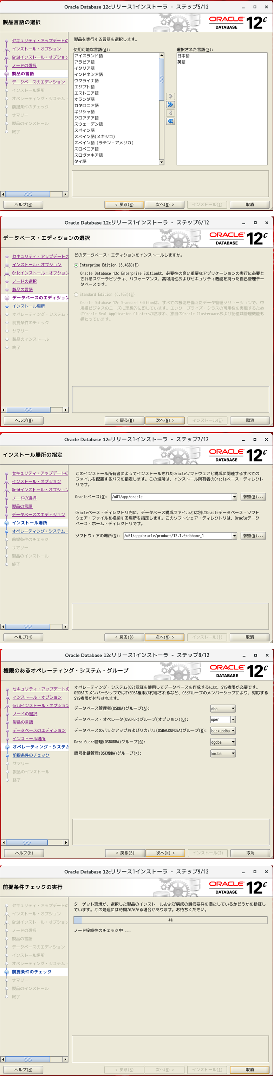Image resolution: width=274 pixels, height=1076 pixels.
Task: Click the double left-arrow remove all languages button
Action: tap(170, 121)
